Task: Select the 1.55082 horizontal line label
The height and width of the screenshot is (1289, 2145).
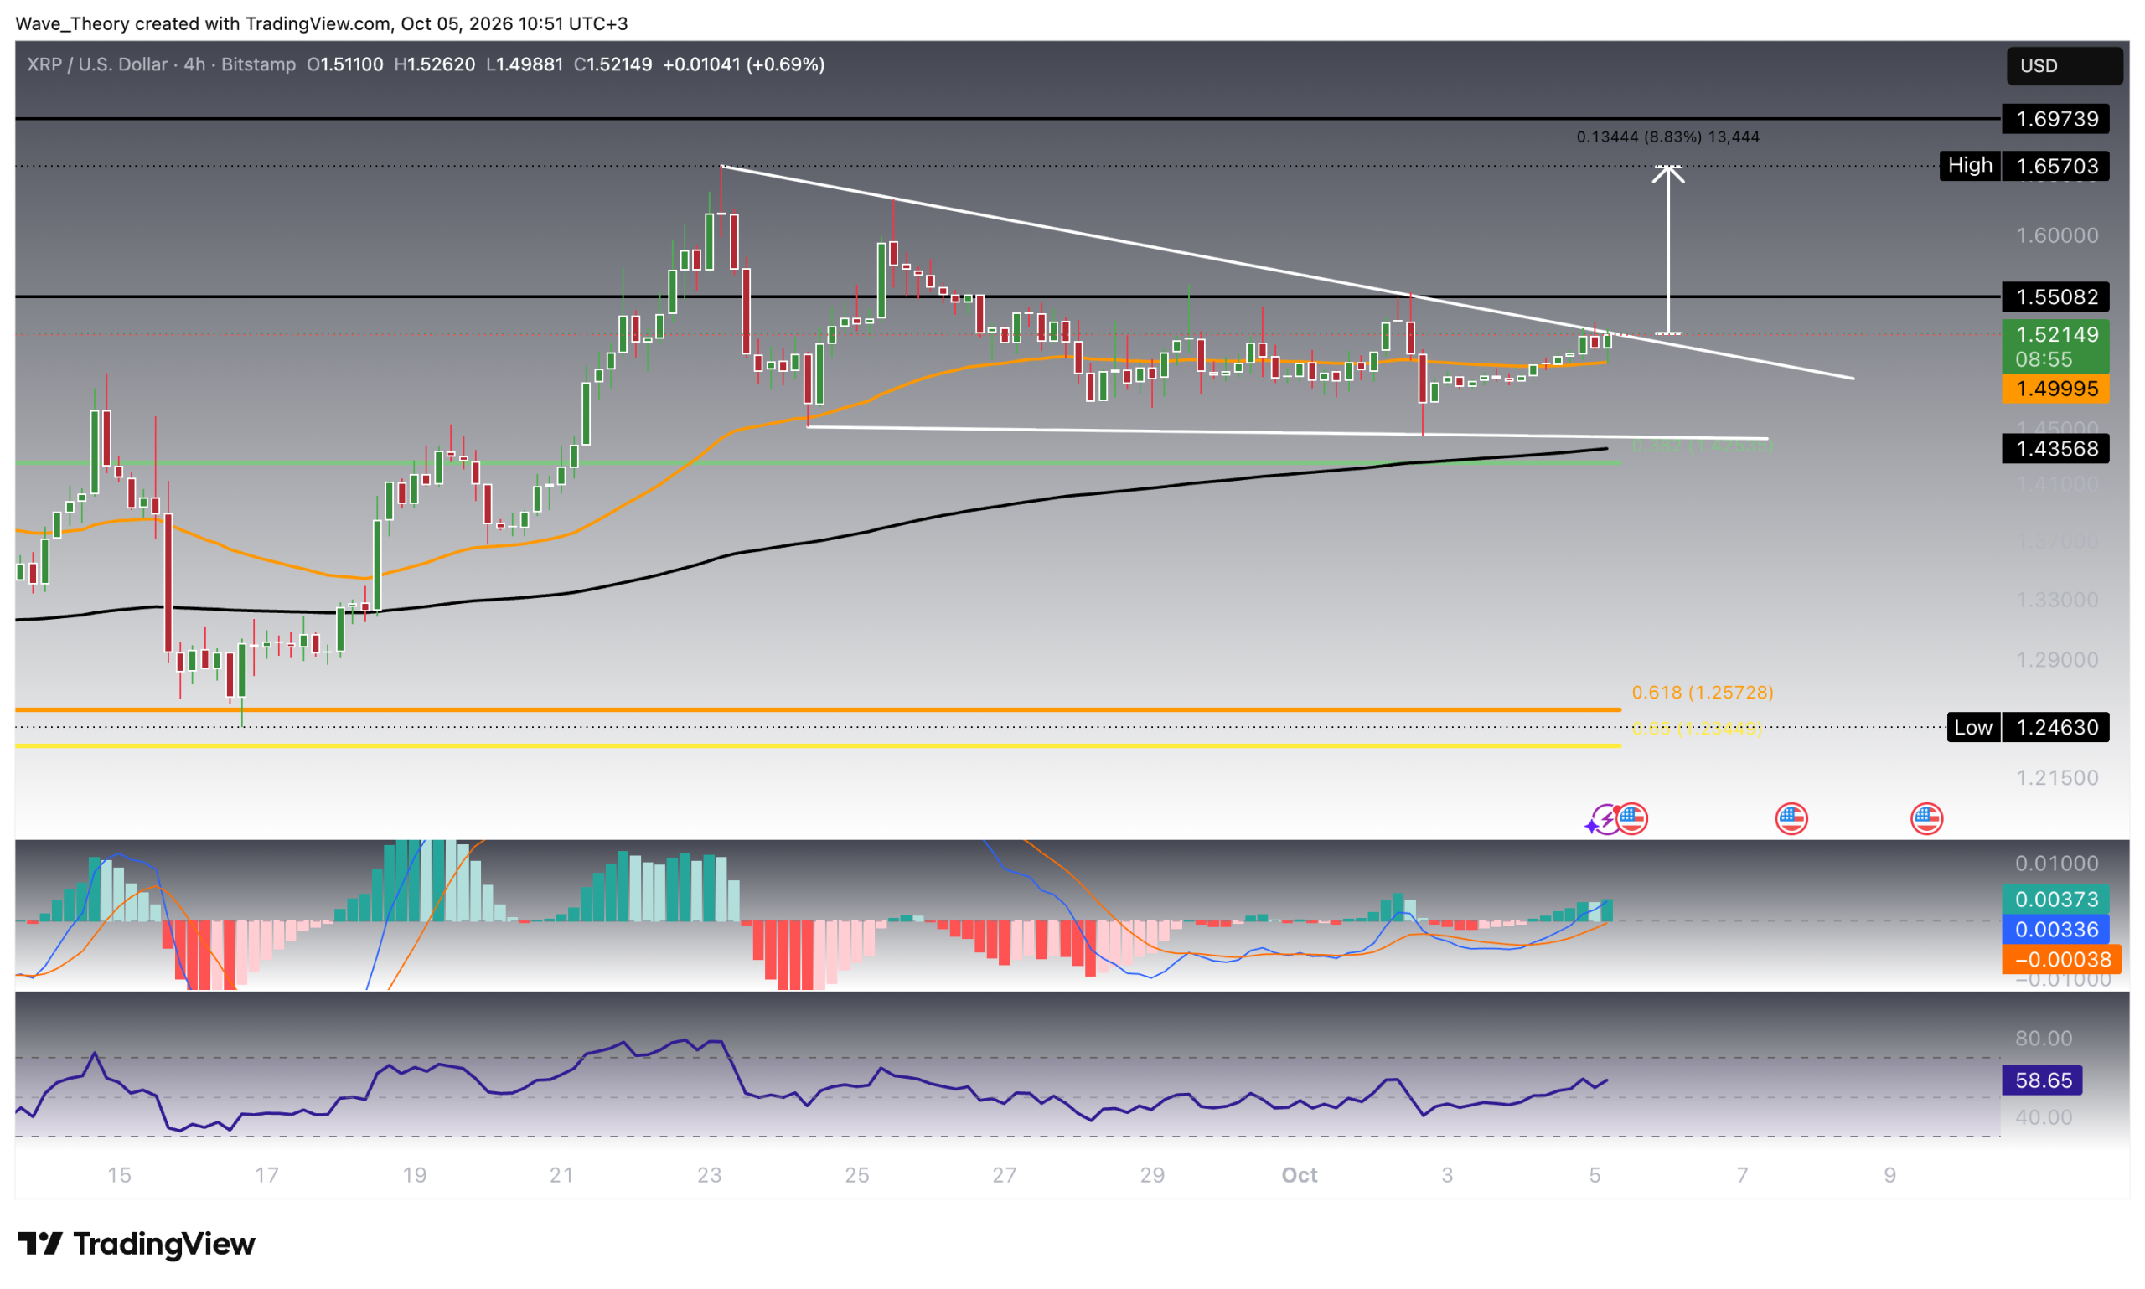Action: point(2055,297)
